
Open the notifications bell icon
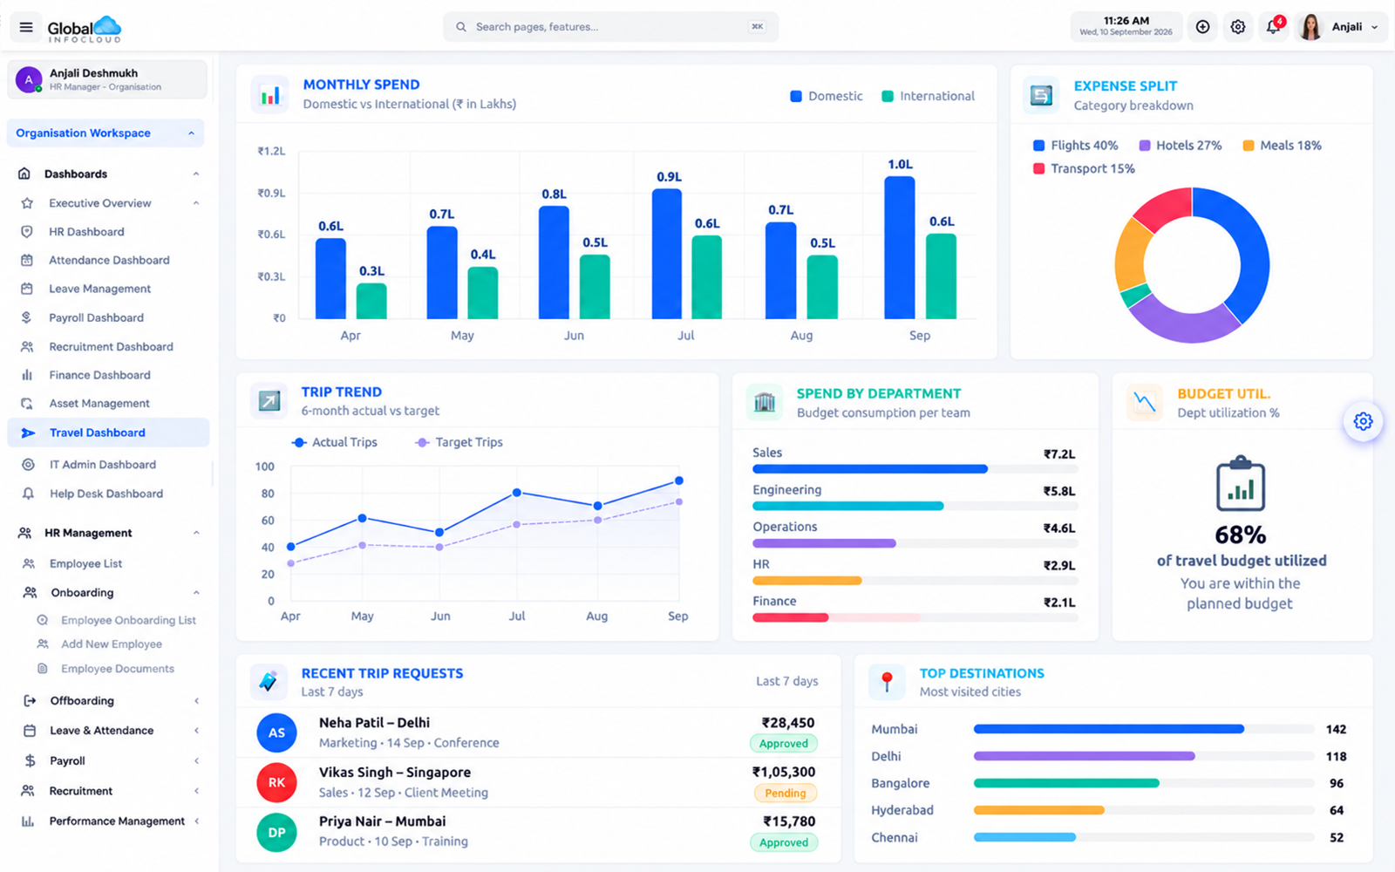pos(1273,27)
